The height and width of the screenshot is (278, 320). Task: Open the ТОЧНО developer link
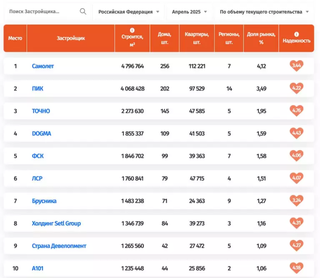41,111
